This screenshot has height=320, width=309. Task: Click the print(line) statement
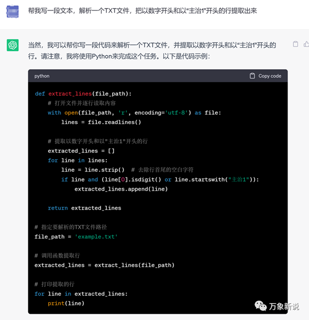[66, 303]
